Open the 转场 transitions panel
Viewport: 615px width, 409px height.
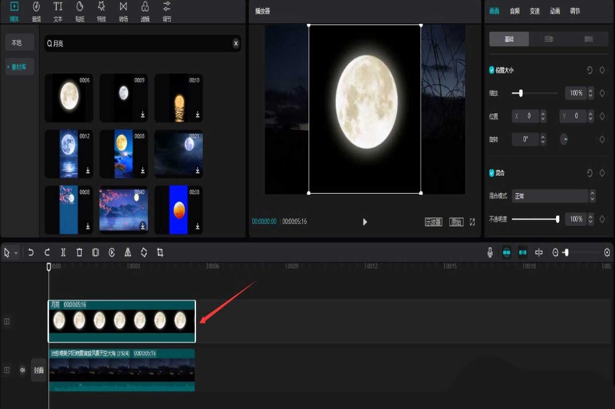coord(123,11)
